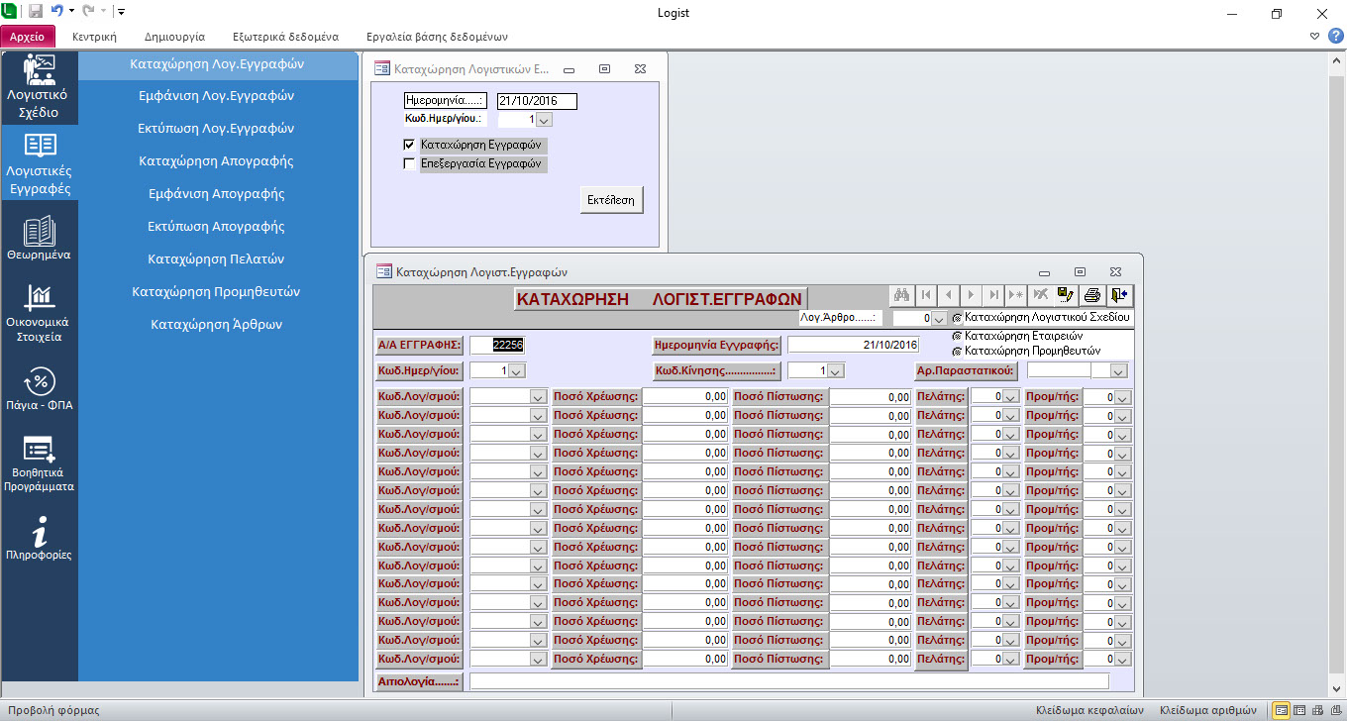The height and width of the screenshot is (721, 1347).
Task: Click the binoculars search icon in form toolbar
Action: pyautogui.click(x=901, y=295)
